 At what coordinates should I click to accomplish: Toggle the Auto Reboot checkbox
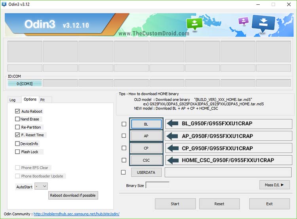click(17, 111)
